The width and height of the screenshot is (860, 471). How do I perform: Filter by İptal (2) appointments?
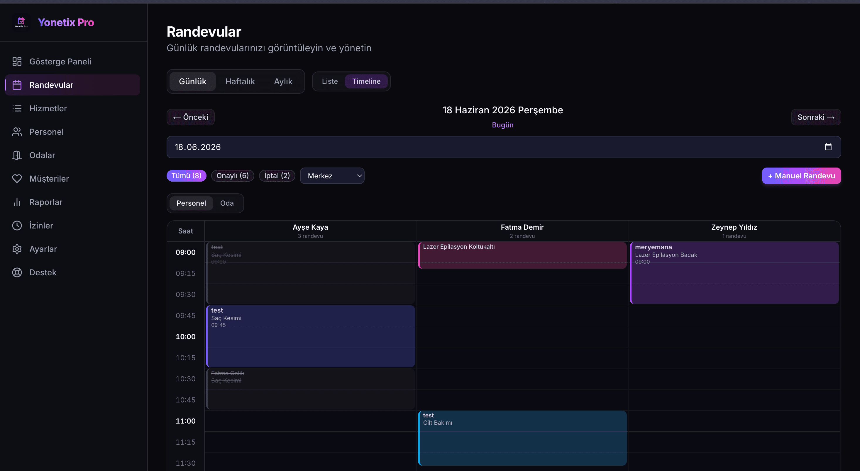click(277, 176)
